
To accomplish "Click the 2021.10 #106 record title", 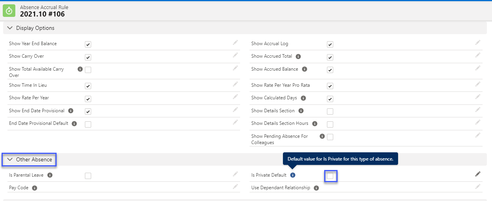I will coord(42,14).
